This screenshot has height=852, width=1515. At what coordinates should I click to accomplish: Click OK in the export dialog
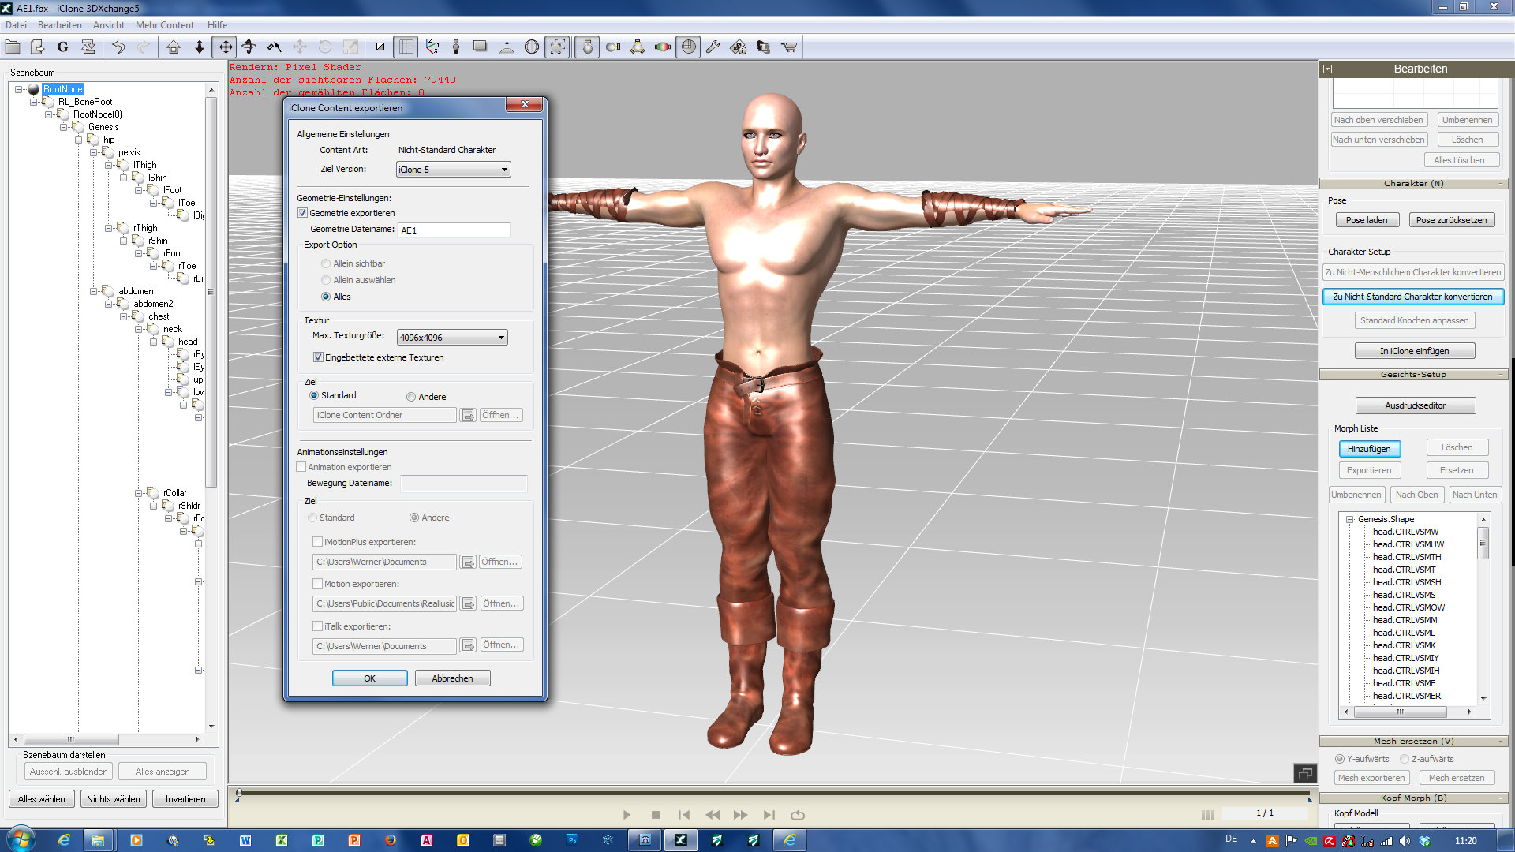369,678
